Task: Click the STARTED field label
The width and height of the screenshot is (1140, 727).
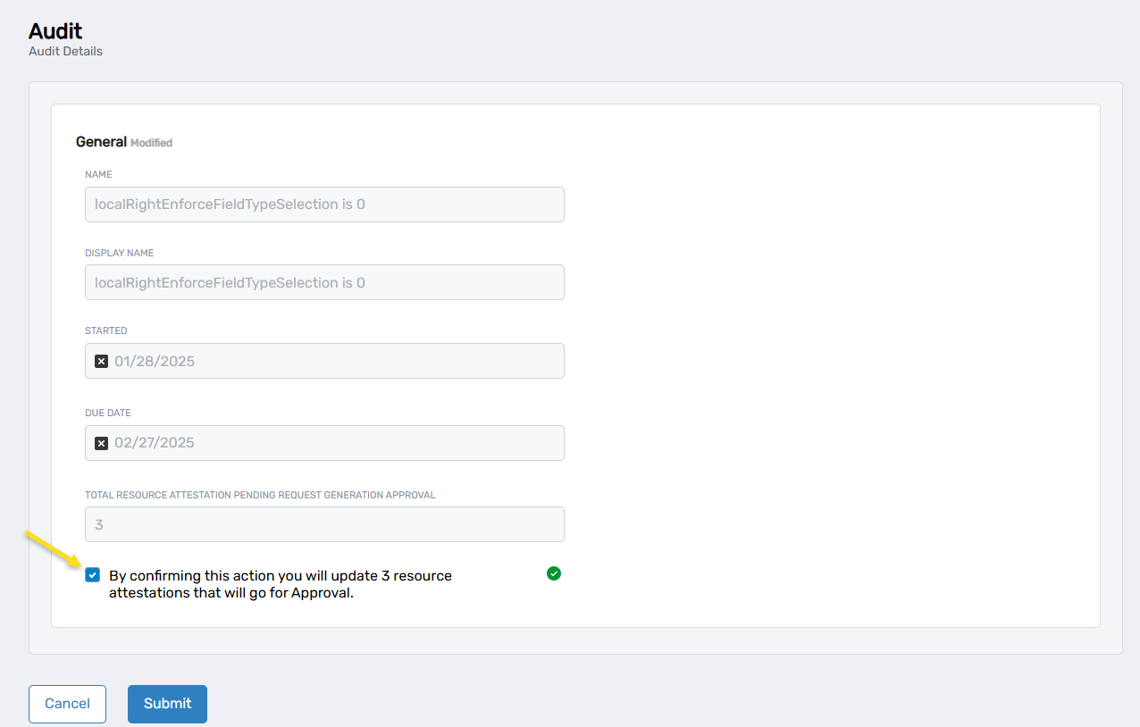Action: [x=106, y=330]
